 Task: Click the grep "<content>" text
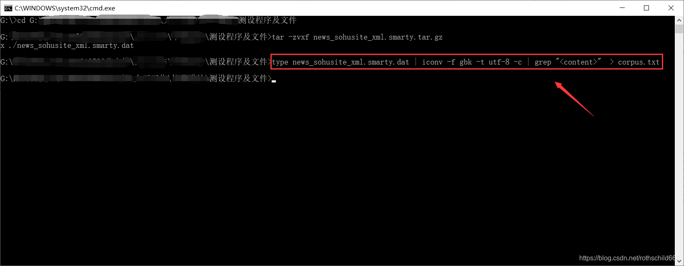[x=568, y=62]
